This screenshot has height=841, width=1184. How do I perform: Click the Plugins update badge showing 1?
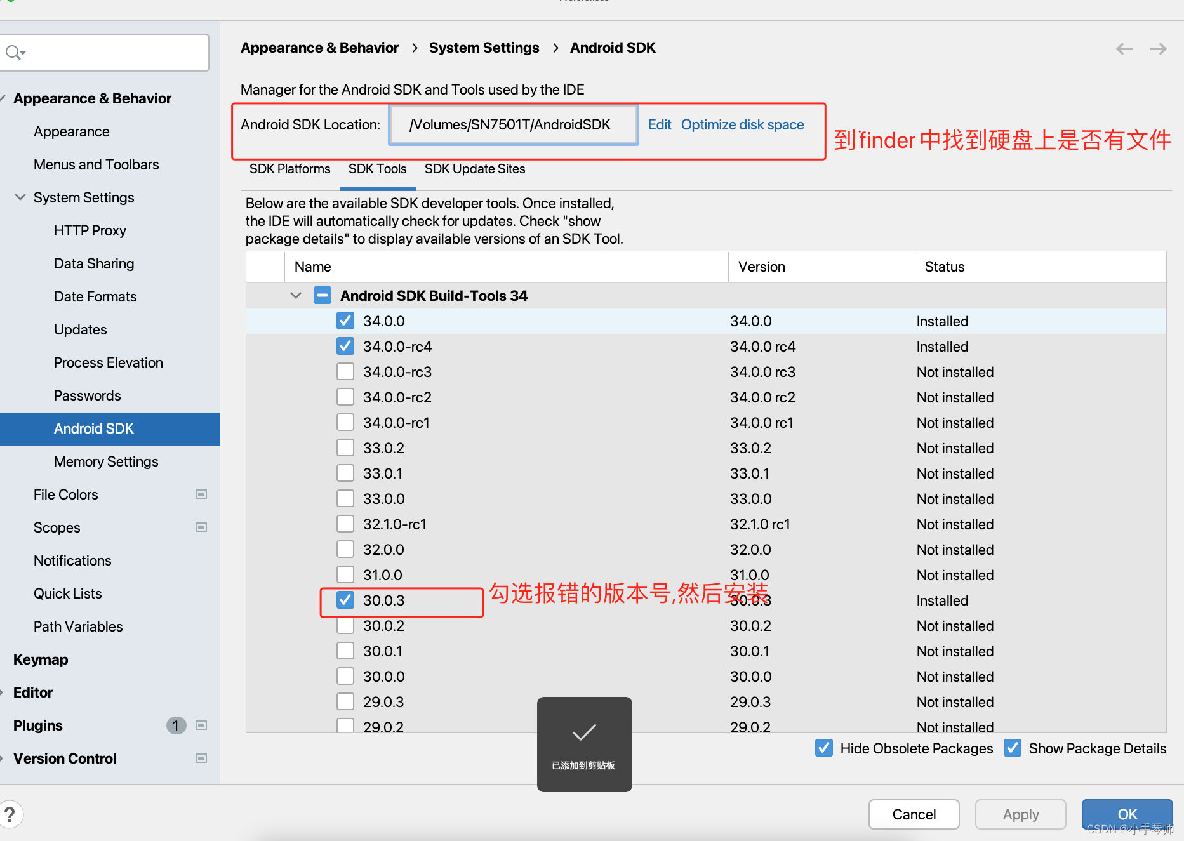176,725
